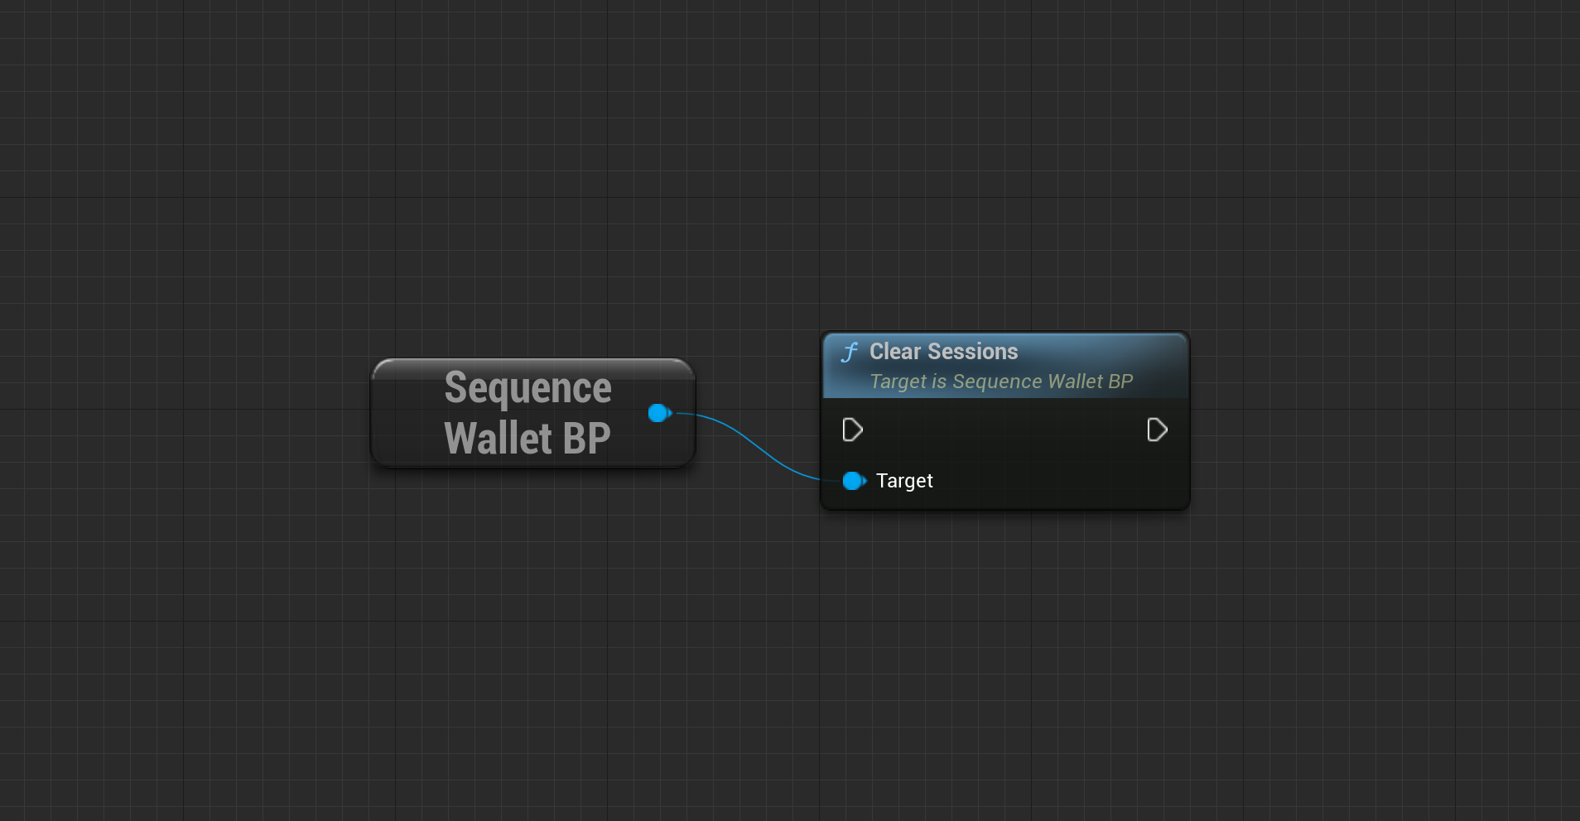Click the input execution pin on Clear Sessions
1580x821 pixels.
852,430
